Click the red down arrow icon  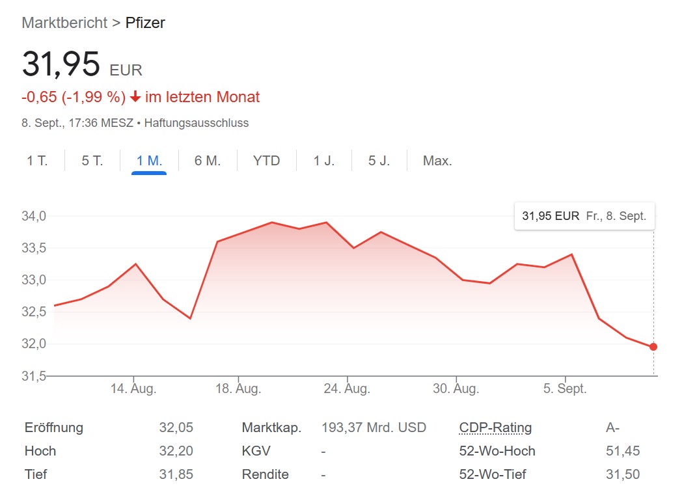[135, 96]
